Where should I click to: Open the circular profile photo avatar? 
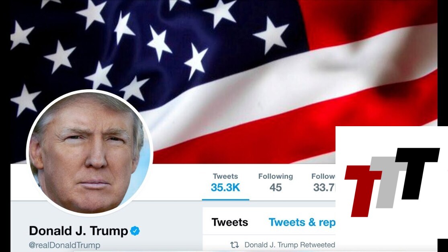click(x=90, y=153)
